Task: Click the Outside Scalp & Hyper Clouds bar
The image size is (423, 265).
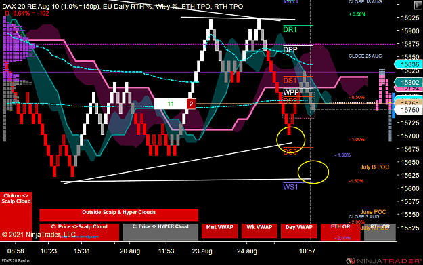Action: (x=118, y=215)
